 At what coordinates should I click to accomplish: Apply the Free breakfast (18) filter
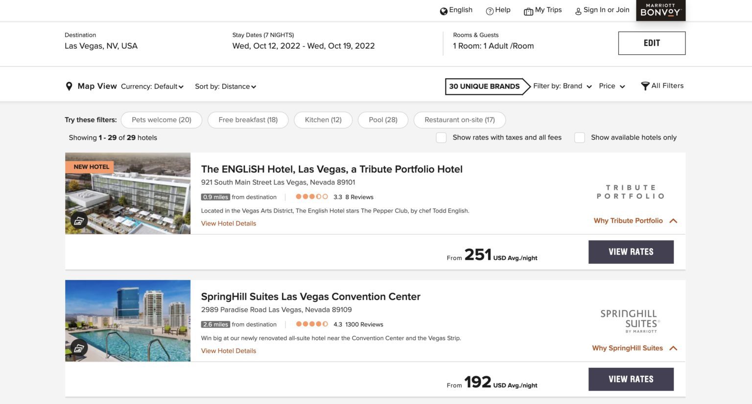coord(248,119)
